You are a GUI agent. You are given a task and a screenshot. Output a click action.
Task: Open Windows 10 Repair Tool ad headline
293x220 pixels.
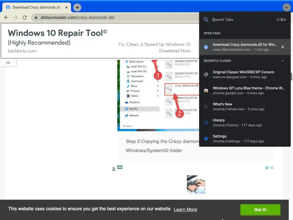coord(57,33)
